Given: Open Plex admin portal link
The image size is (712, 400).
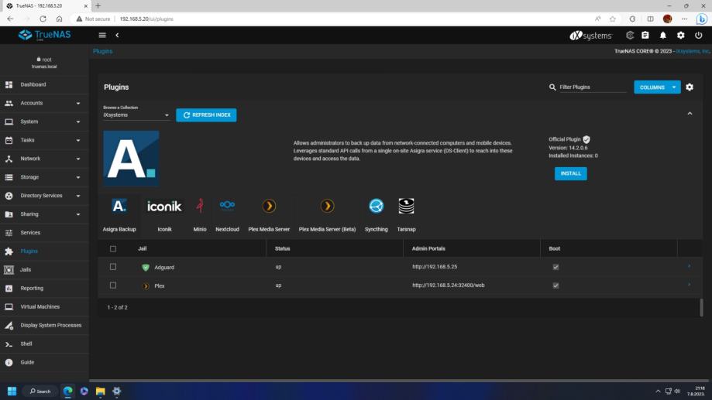Looking at the screenshot, I should (448, 285).
